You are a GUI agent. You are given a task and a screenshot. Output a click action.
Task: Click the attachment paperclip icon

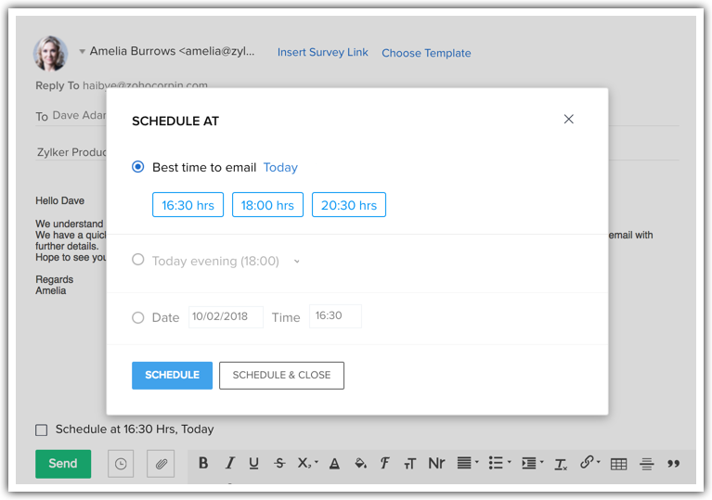click(161, 464)
